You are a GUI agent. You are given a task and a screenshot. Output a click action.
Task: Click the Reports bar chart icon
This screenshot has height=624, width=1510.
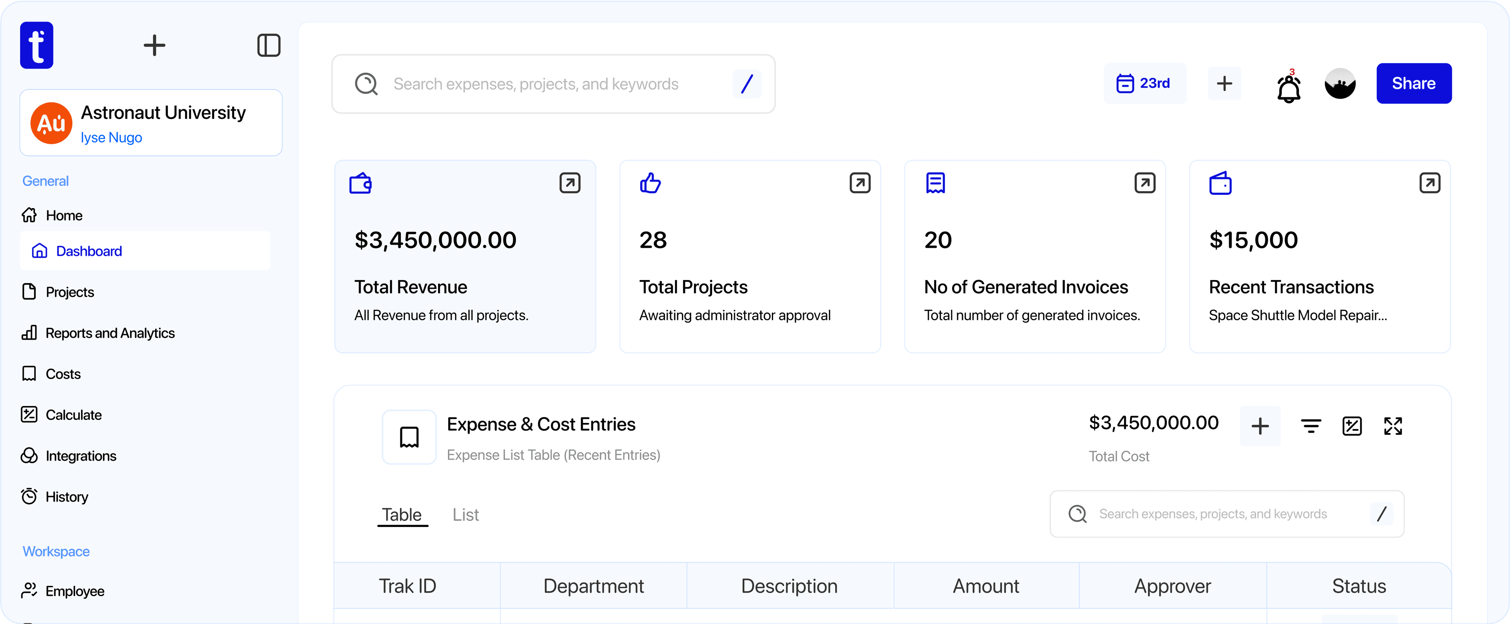pyautogui.click(x=29, y=333)
